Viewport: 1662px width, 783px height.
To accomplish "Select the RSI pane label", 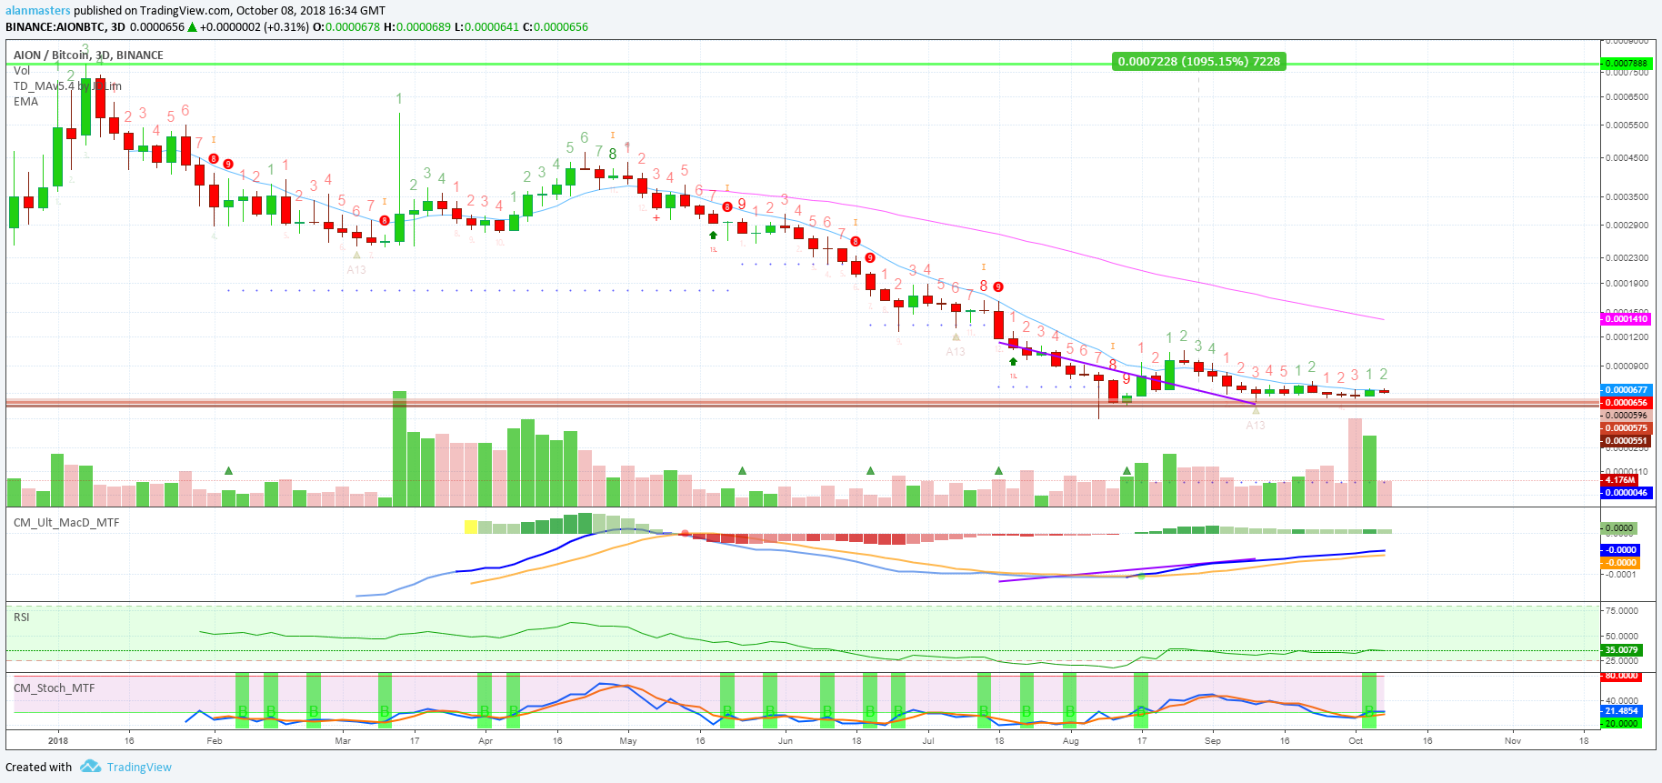I will [x=22, y=617].
